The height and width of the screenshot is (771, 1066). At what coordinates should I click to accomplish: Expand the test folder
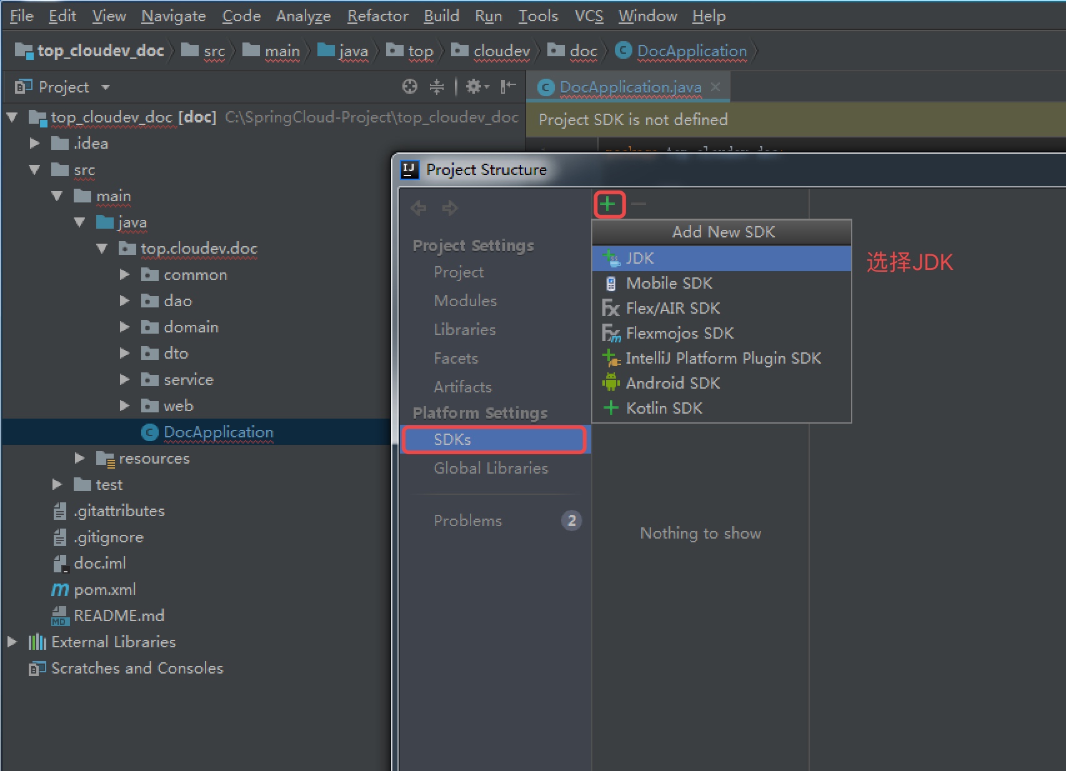(x=57, y=484)
